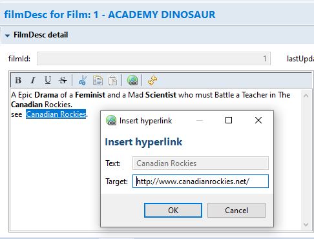The height and width of the screenshot is (239, 314).
Task: Click the Canadian Rockies hyperlink in editor
Action: [x=56, y=114]
